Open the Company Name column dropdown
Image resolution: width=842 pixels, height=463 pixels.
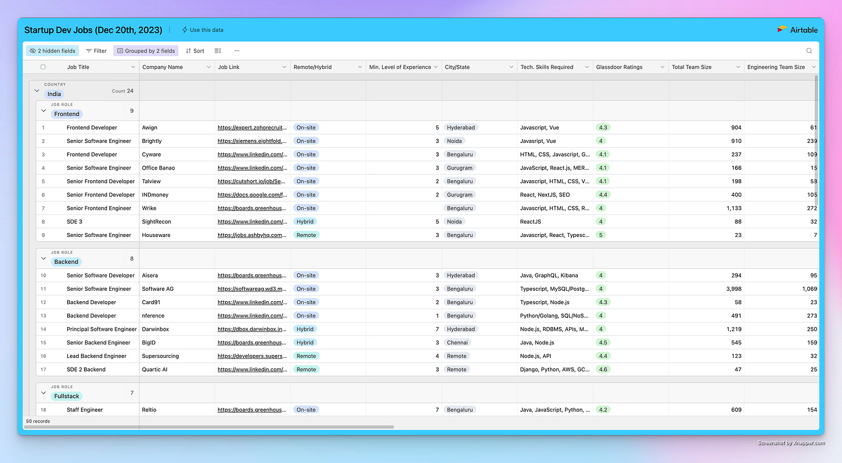(209, 67)
